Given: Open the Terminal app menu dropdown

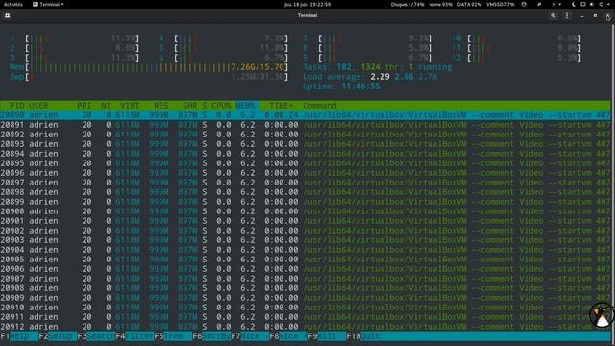Looking at the screenshot, I should [48, 4].
